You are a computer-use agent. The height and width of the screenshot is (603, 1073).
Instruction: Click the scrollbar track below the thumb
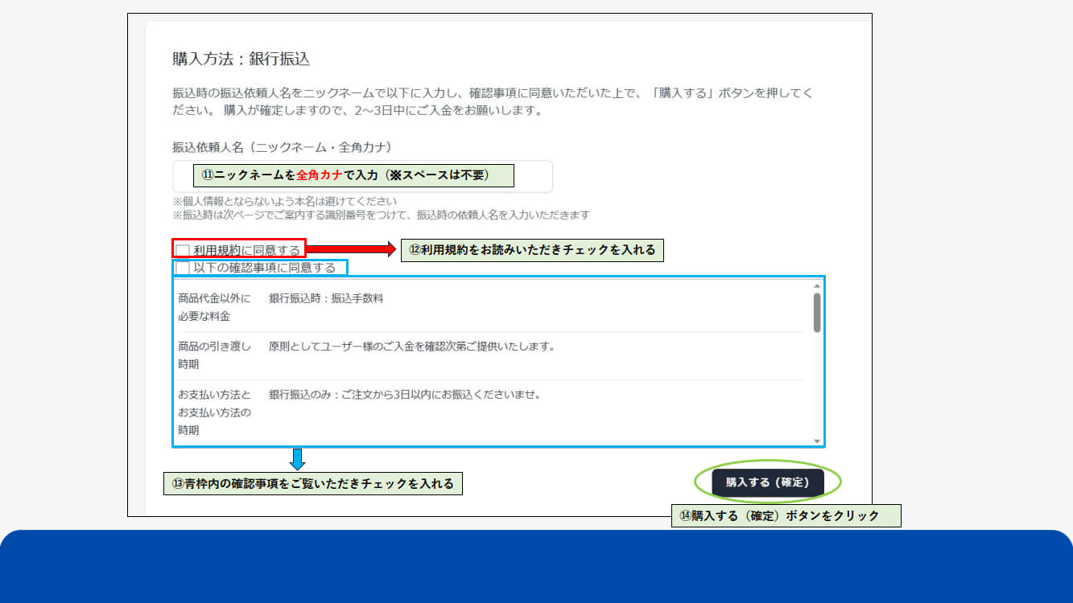click(x=817, y=386)
